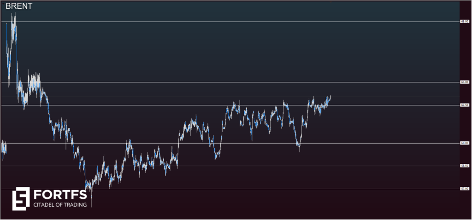Click the FORTFS brand name text

click(60, 193)
